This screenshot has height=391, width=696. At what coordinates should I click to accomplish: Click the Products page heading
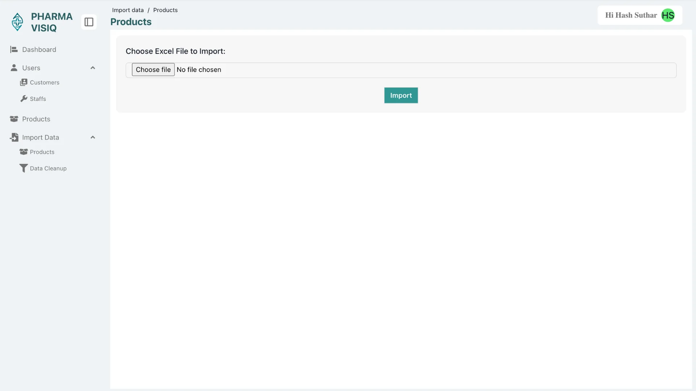pyautogui.click(x=131, y=22)
